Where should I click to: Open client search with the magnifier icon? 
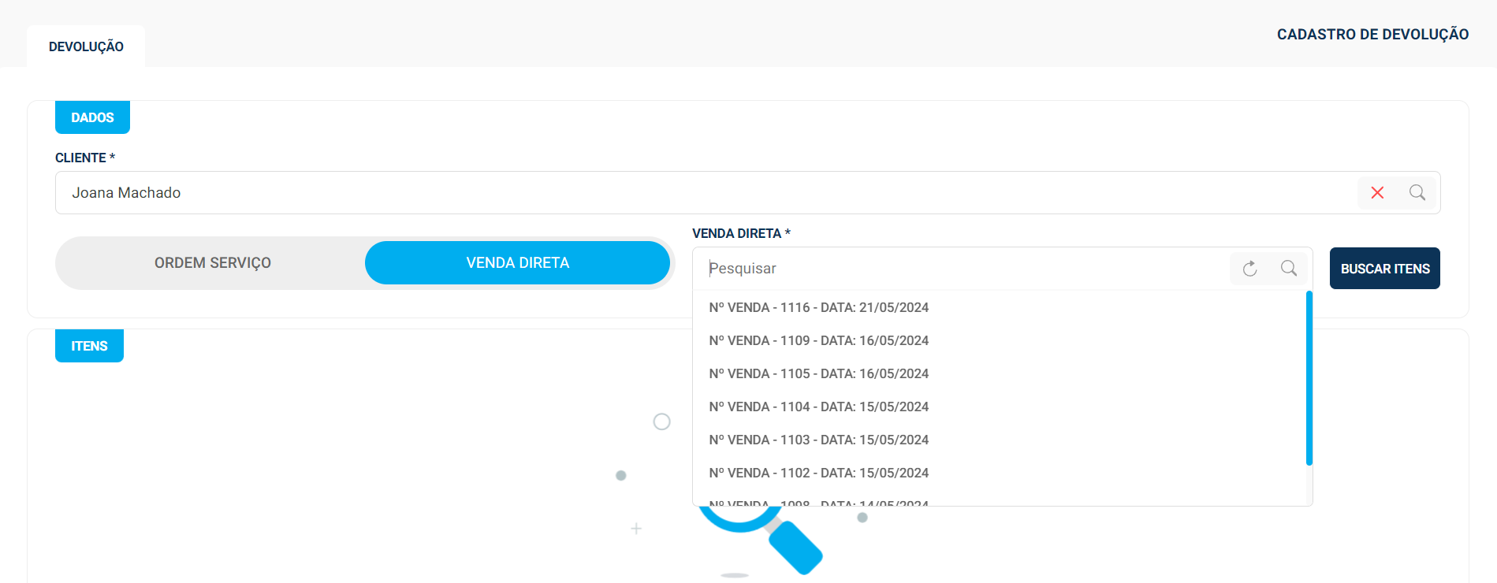(1417, 193)
